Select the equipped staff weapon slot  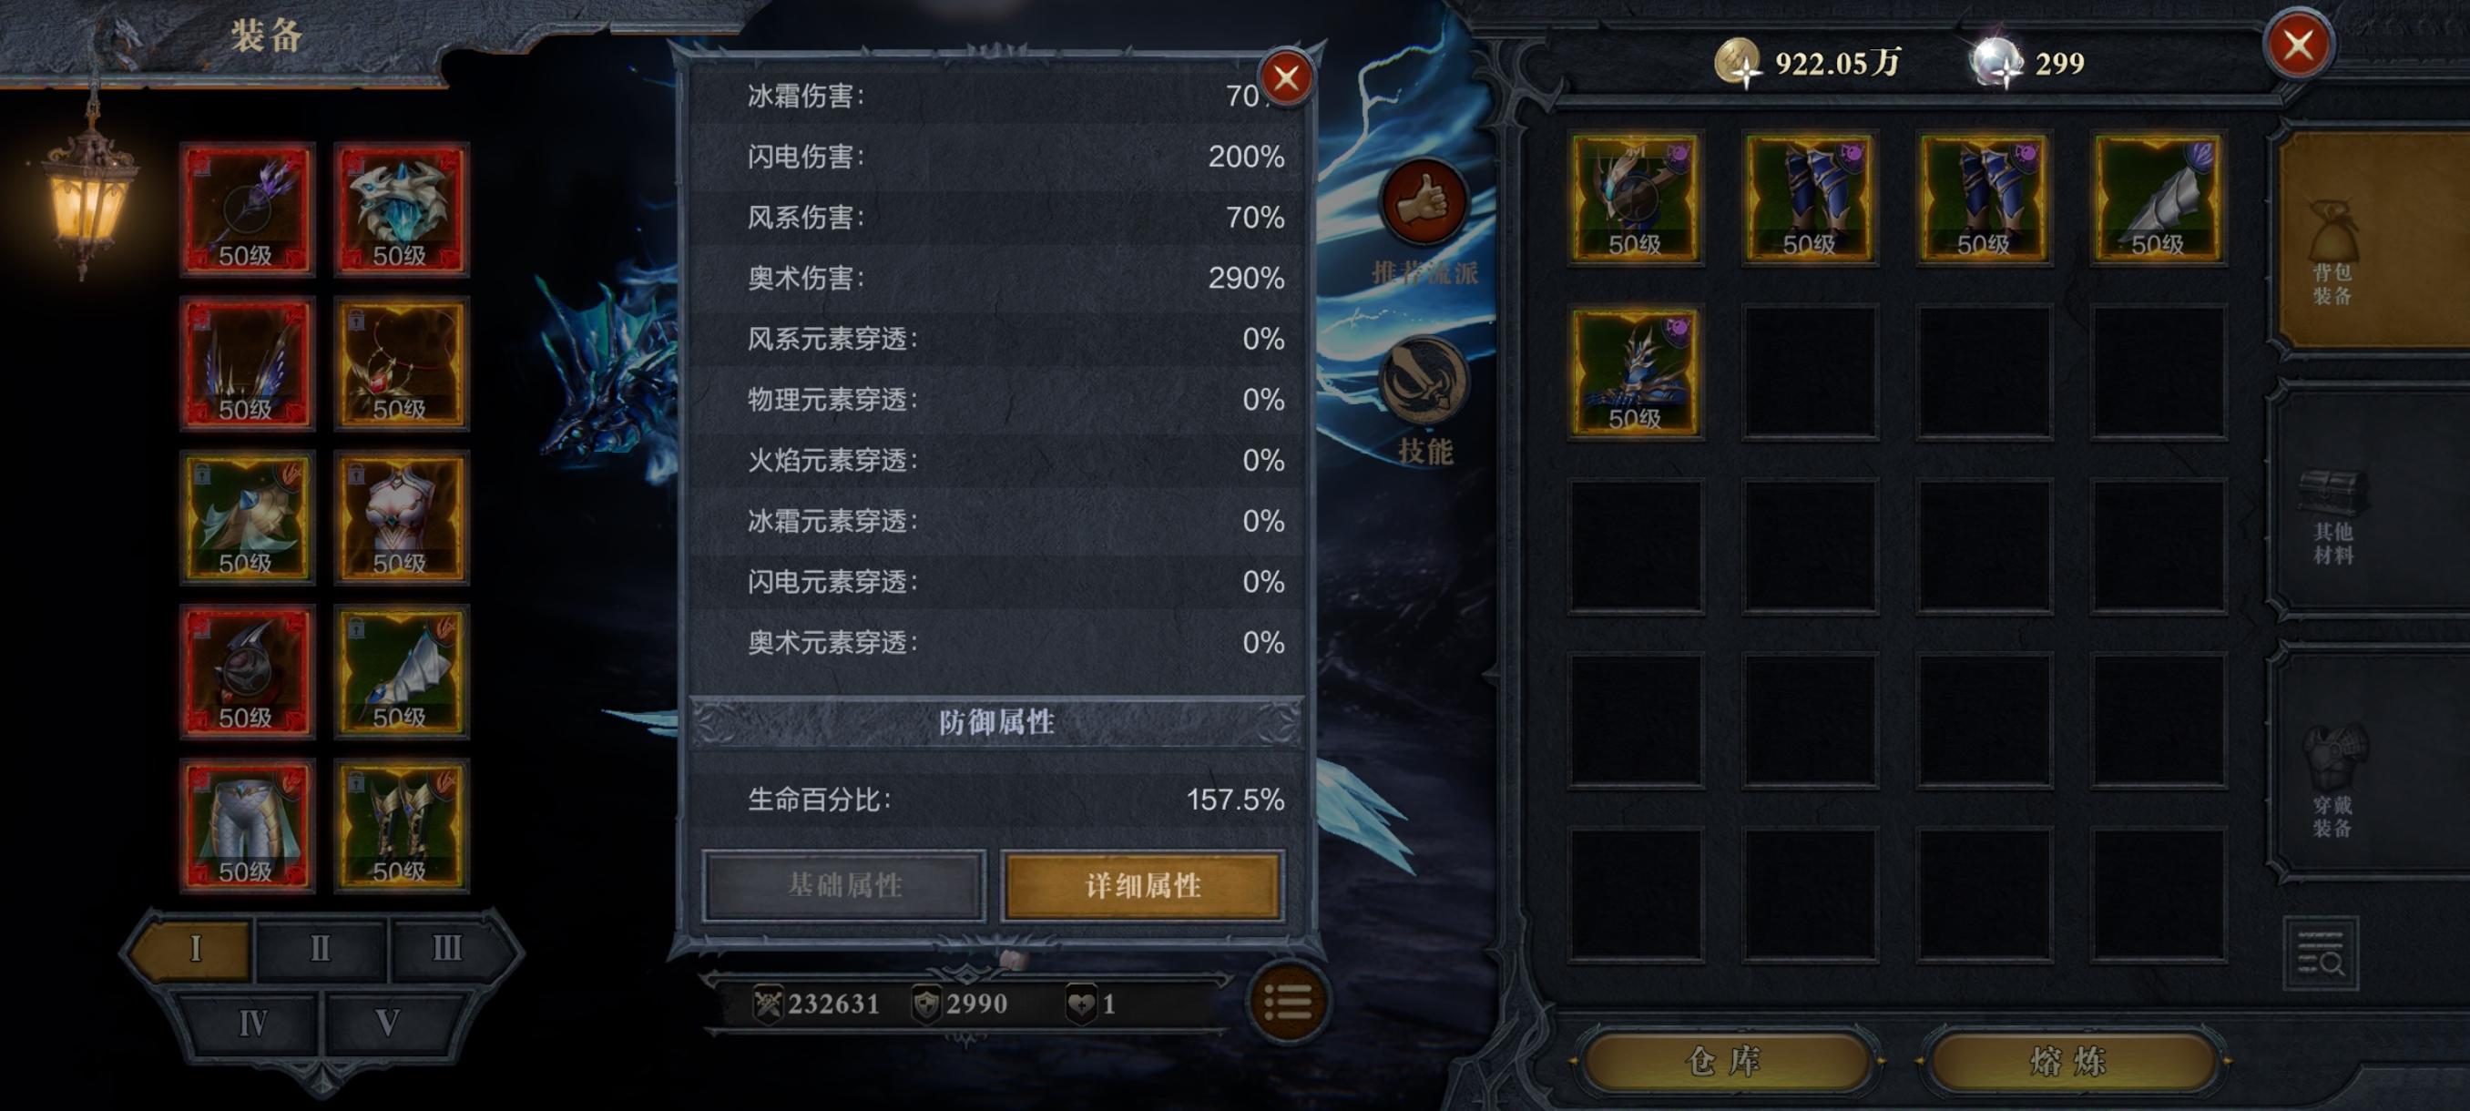tap(248, 209)
